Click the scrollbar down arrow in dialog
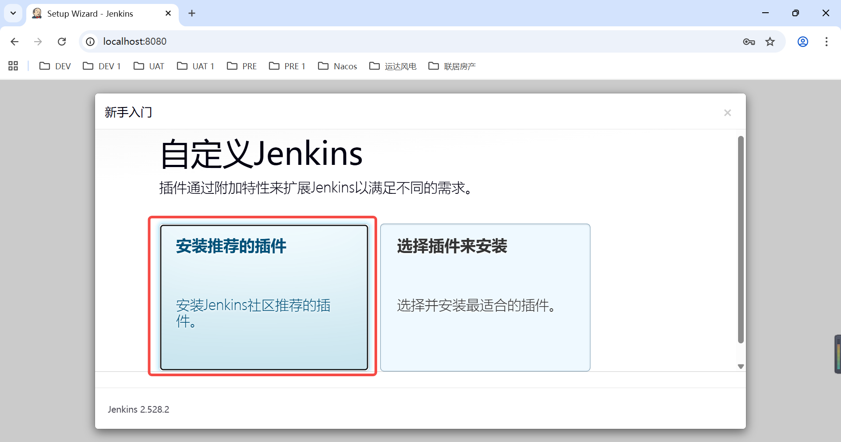The height and width of the screenshot is (442, 841). click(x=741, y=367)
